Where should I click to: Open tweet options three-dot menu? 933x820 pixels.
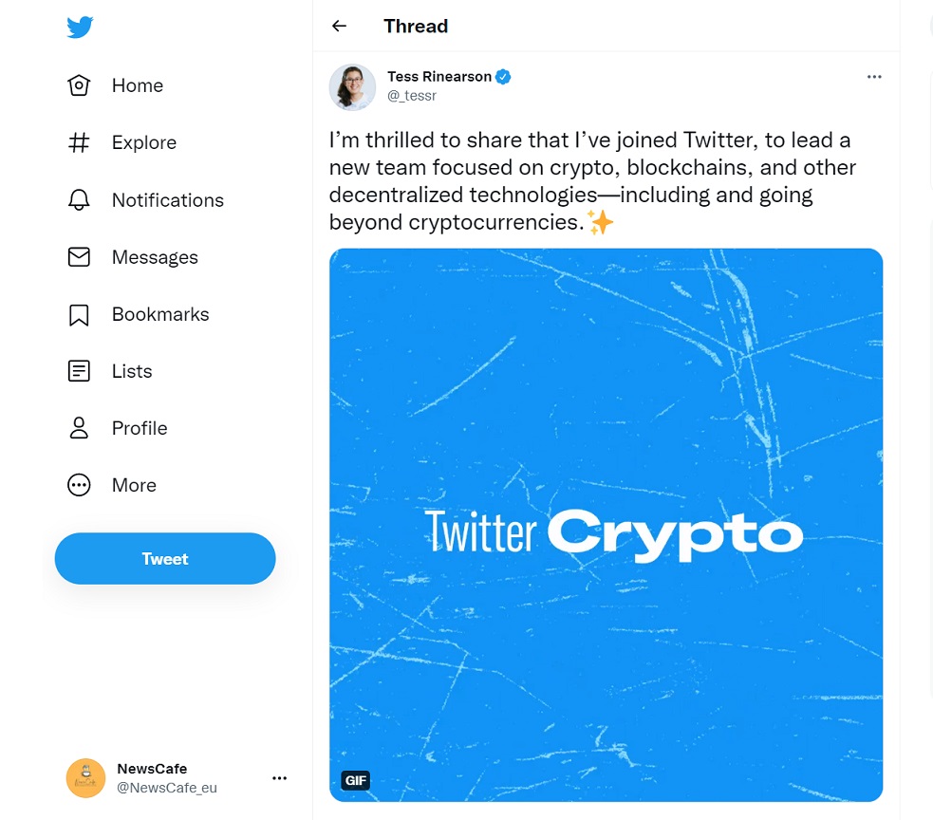coord(874,77)
